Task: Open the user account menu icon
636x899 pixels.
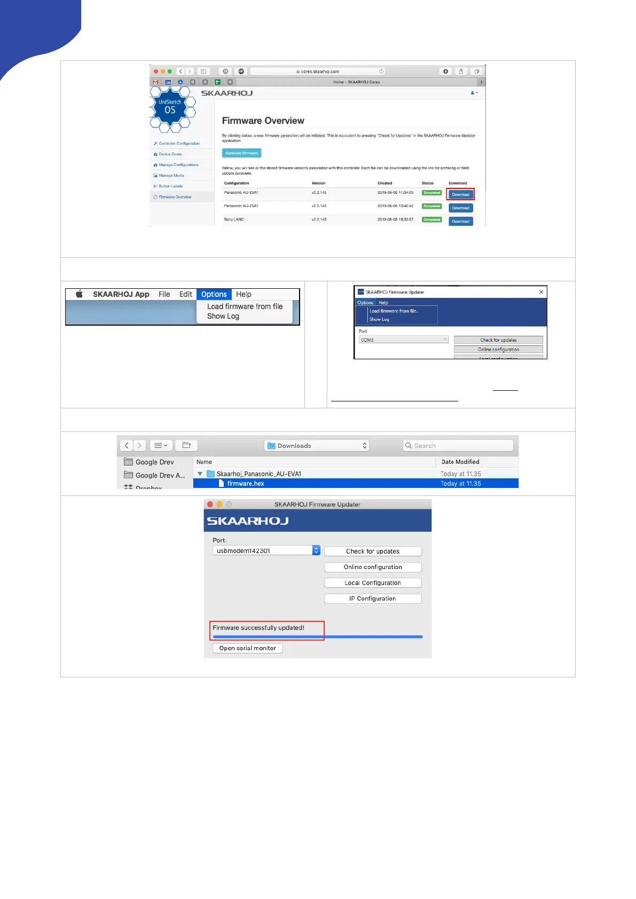Action: pyautogui.click(x=474, y=93)
